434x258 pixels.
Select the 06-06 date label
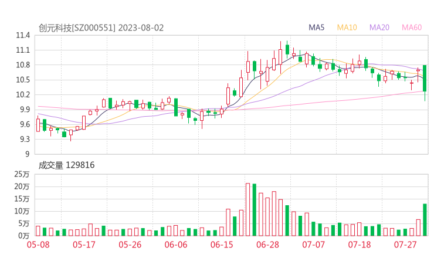click(176, 245)
